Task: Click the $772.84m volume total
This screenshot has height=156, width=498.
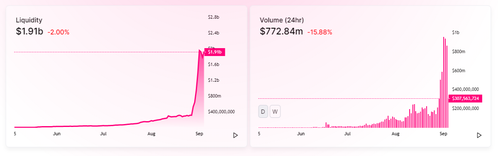Action: point(281,31)
